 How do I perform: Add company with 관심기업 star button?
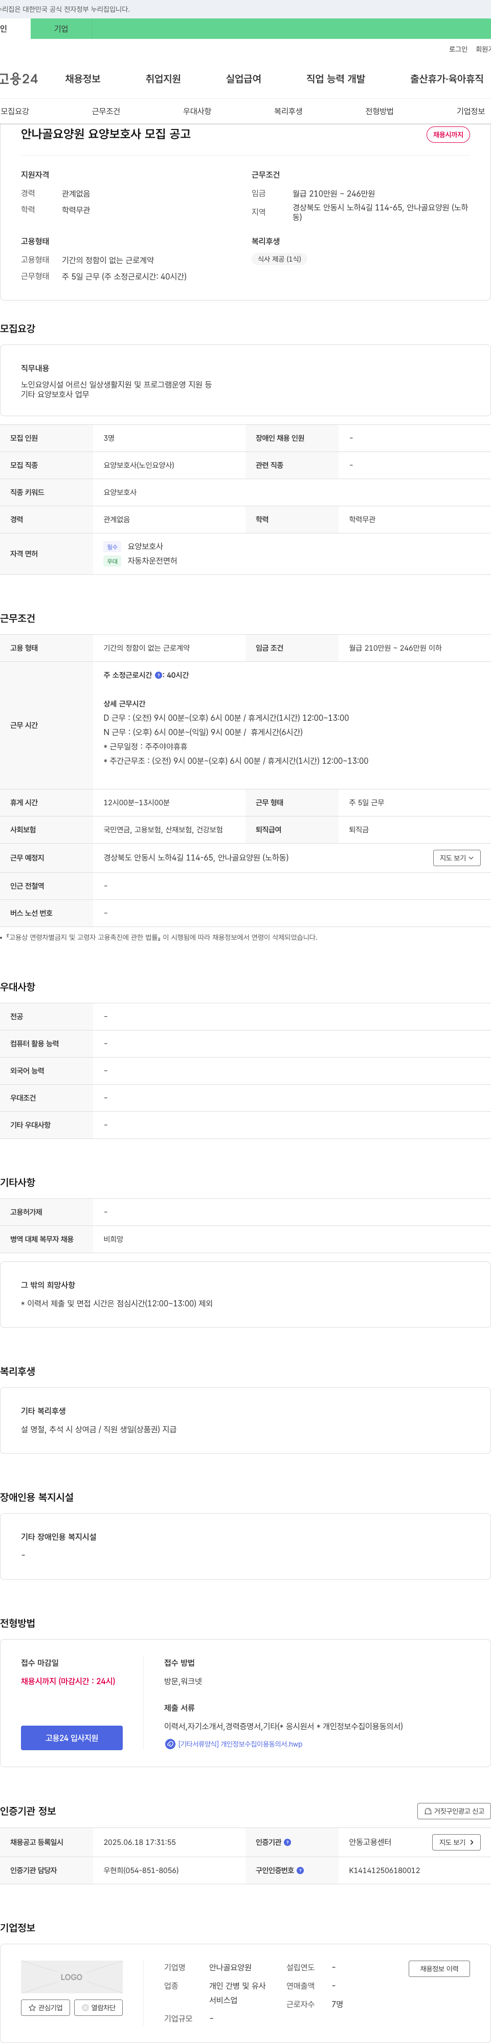(x=45, y=2007)
